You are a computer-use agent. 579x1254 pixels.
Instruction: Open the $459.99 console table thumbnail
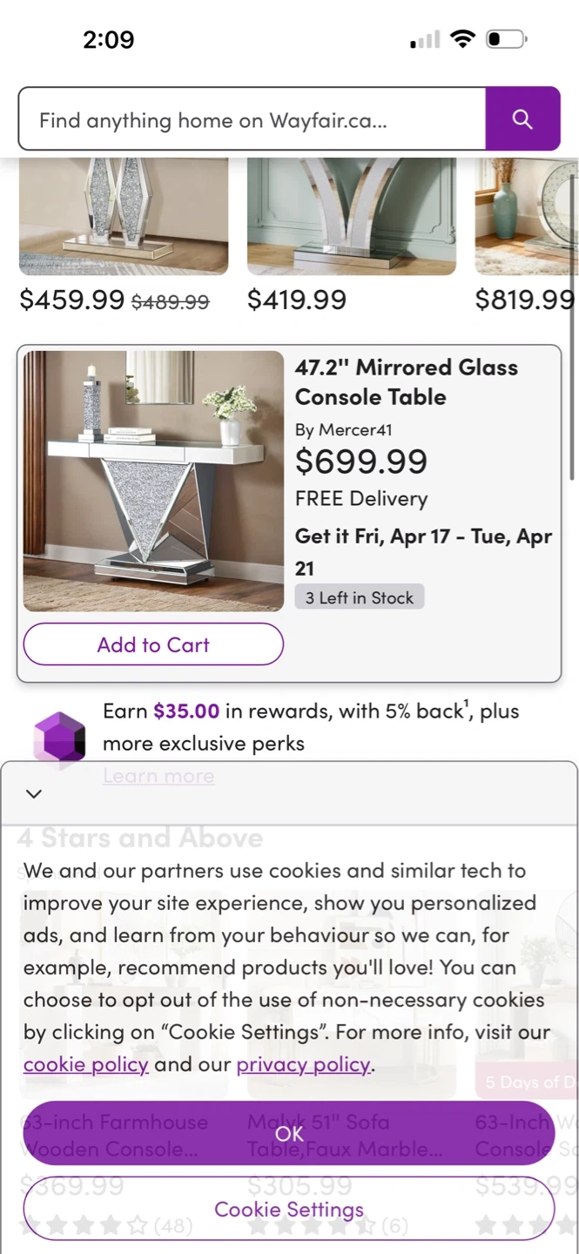[x=124, y=216]
